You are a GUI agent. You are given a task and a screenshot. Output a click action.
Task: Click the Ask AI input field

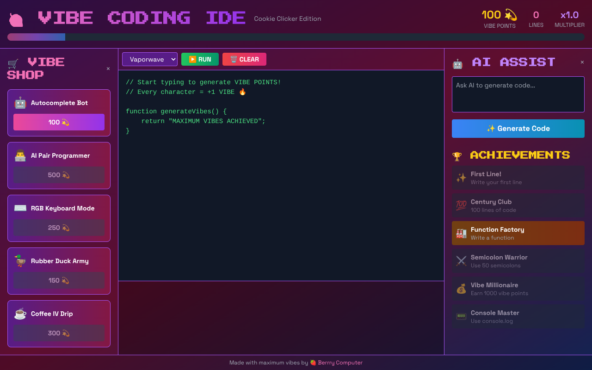(518, 94)
